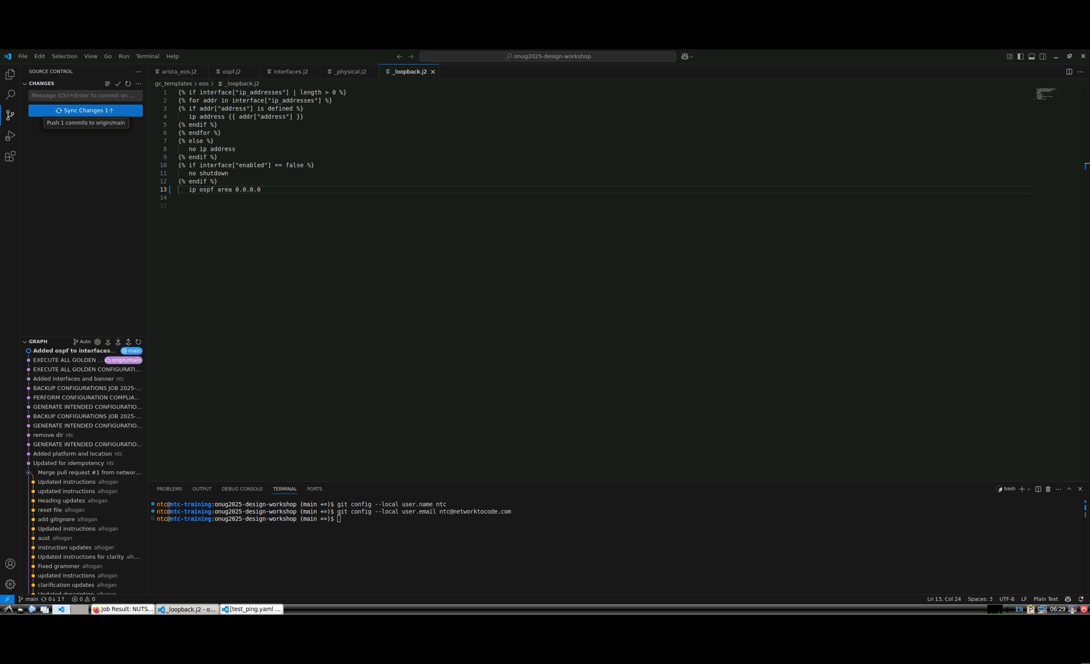
Task: Refresh the Changes list
Action: point(128,84)
